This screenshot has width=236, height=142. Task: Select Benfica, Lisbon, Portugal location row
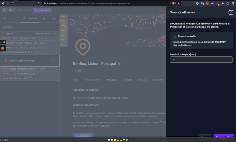[x=22, y=61]
